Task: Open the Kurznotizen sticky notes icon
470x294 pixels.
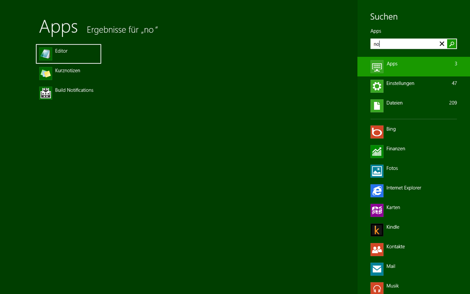Action: (45, 73)
